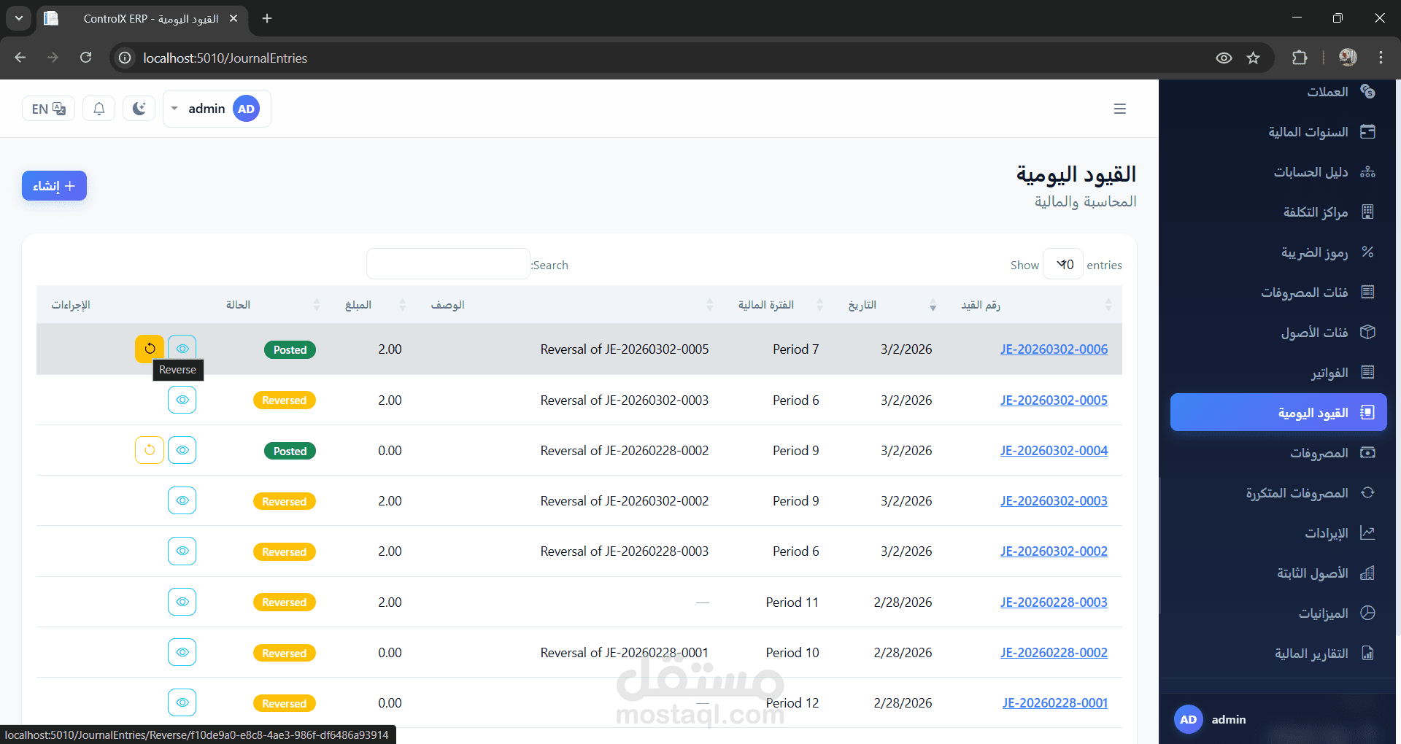The width and height of the screenshot is (1401, 744).
Task: Sort by رقم القيد column
Action: [1036, 305]
